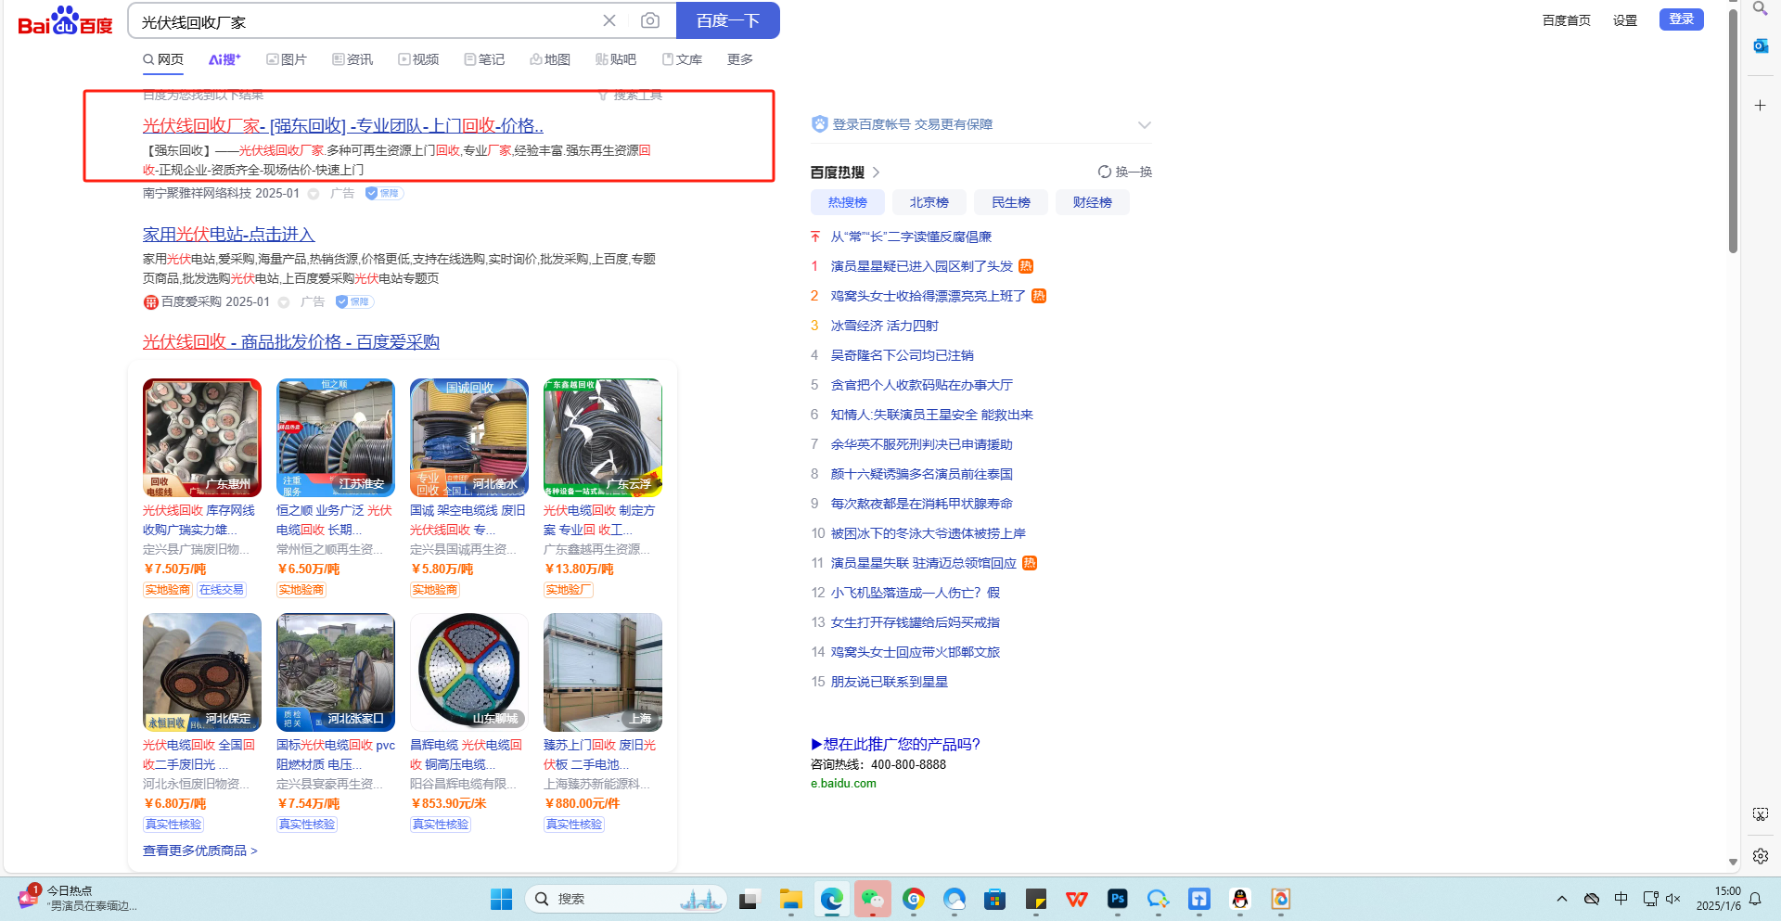Click the camera image search icon
This screenshot has height=921, width=1781.
650,20
